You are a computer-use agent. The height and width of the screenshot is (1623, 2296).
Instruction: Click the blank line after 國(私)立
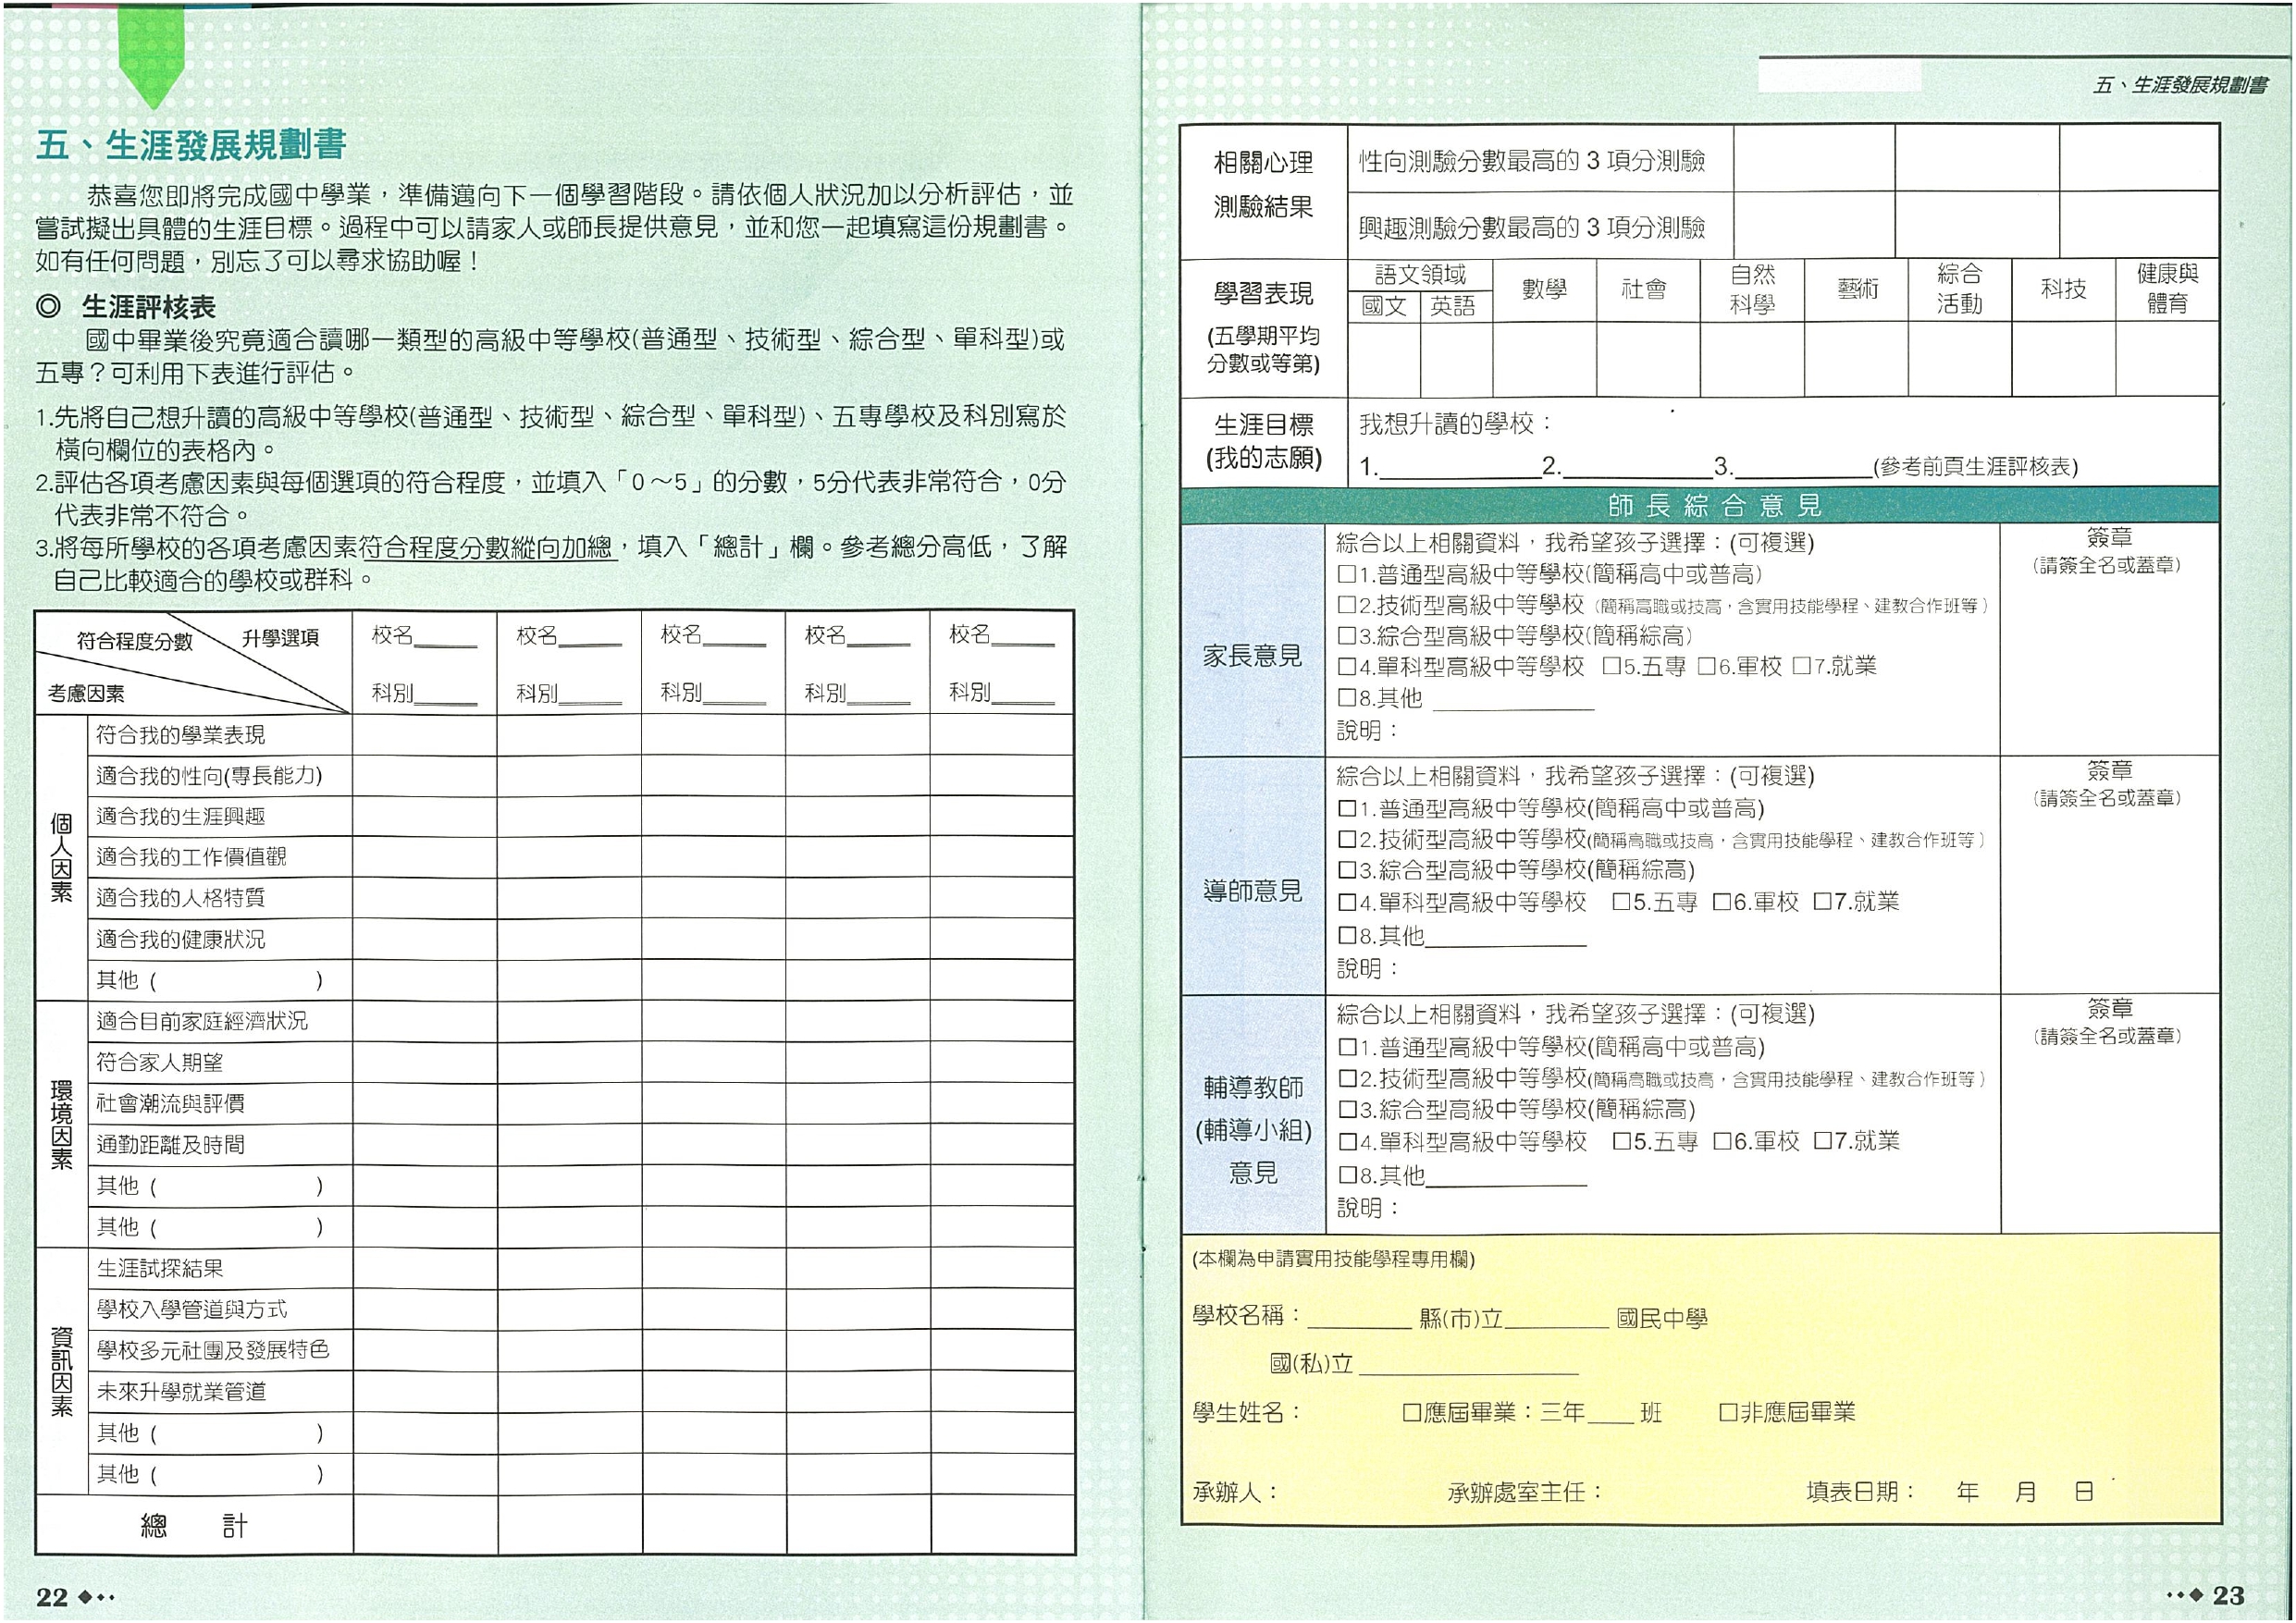tap(1468, 1366)
